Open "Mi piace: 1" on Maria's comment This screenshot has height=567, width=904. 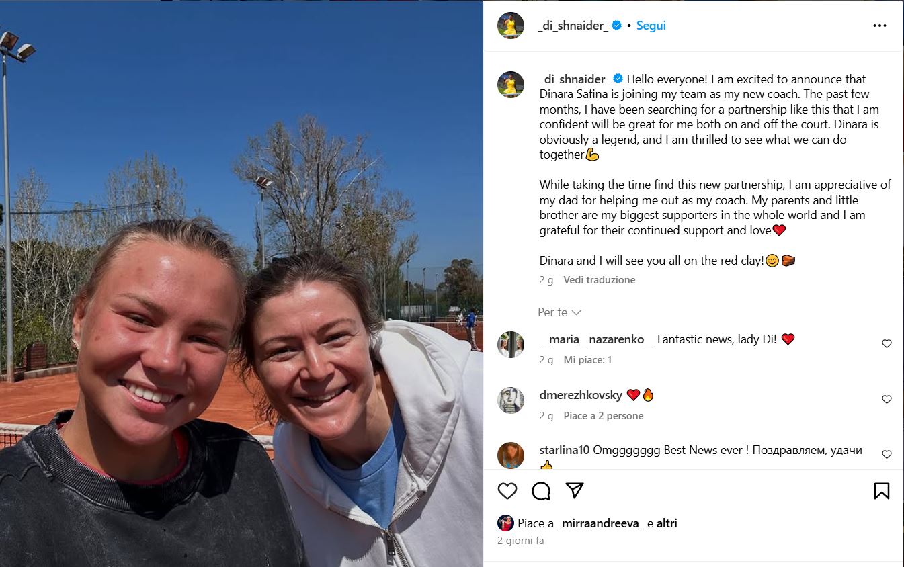tap(587, 359)
